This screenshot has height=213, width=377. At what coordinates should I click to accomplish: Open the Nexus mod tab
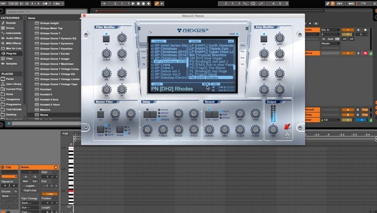[x=143, y=52]
